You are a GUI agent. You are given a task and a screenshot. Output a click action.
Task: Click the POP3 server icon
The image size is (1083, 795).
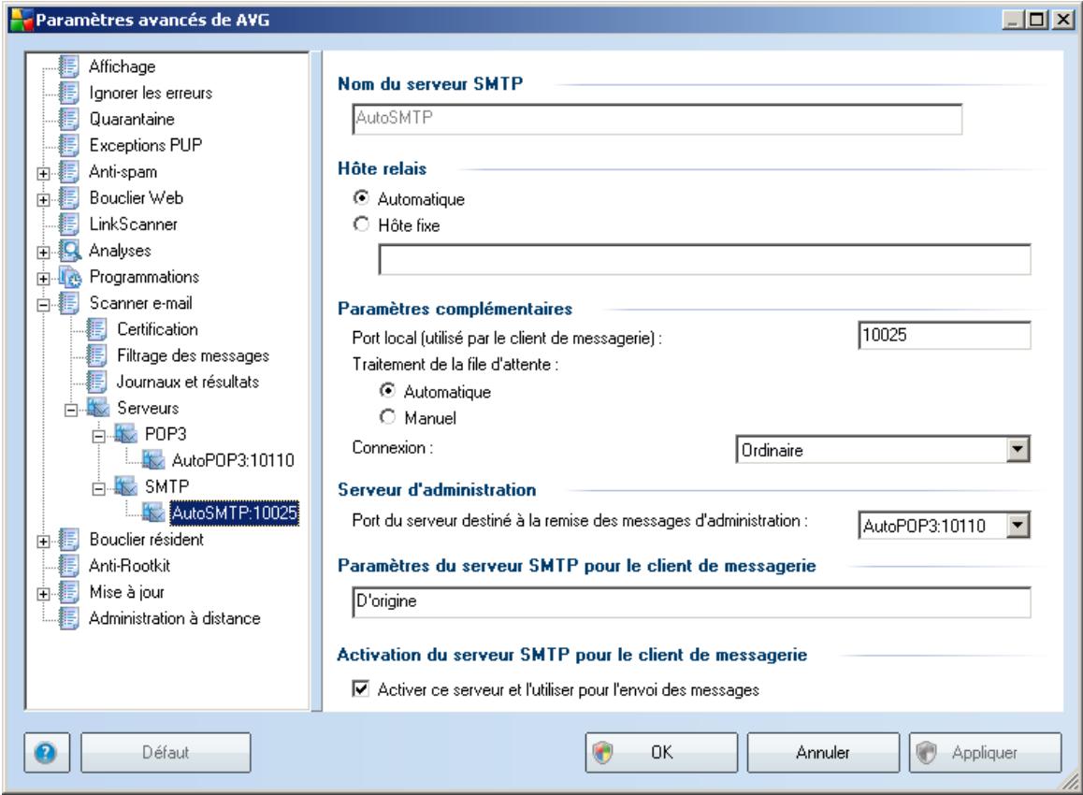125,434
